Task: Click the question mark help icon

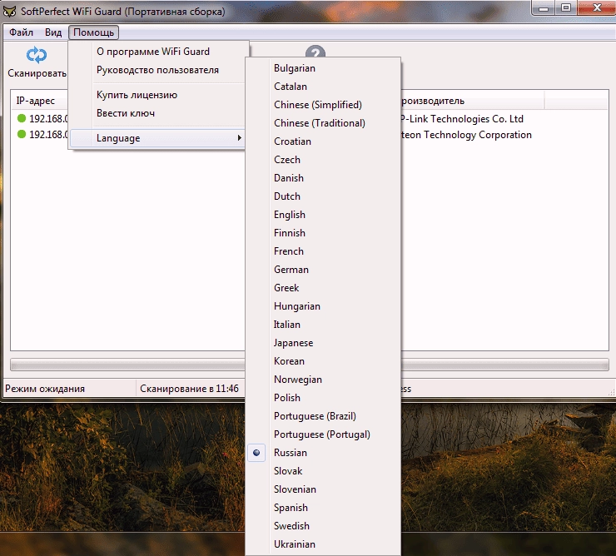Action: [x=315, y=52]
